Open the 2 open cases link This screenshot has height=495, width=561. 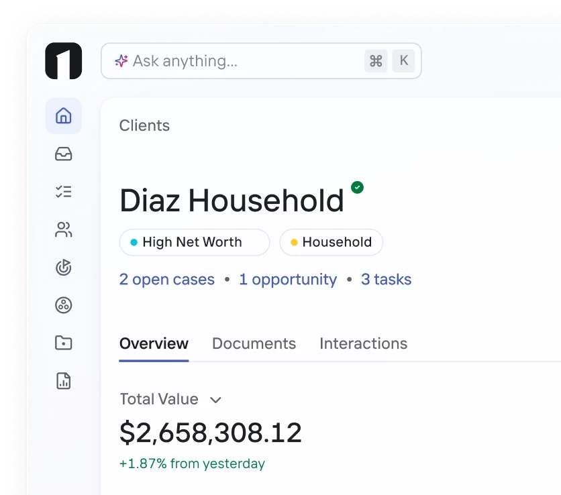click(166, 279)
